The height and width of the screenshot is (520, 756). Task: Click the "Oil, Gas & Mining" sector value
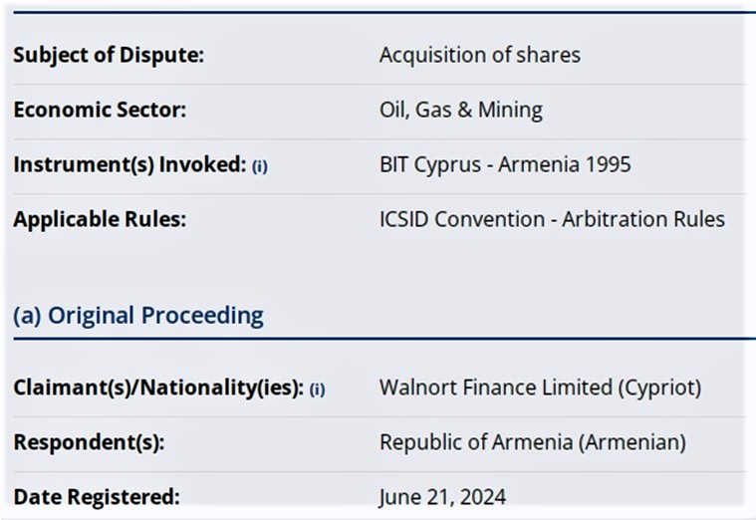coord(460,110)
